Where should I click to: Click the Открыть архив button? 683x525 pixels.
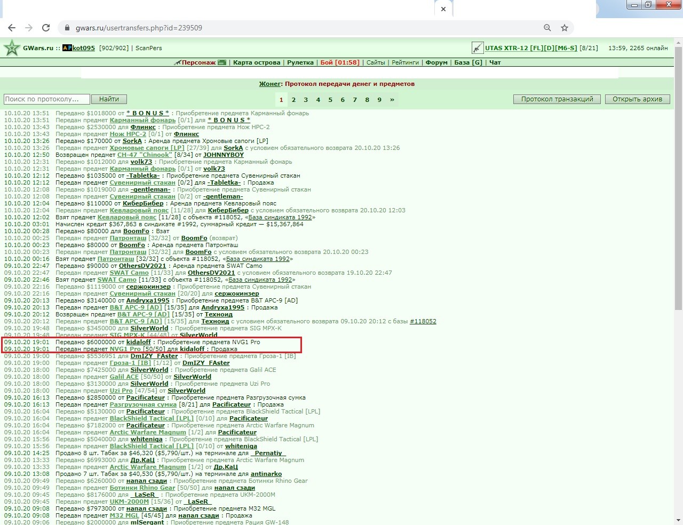(x=637, y=99)
